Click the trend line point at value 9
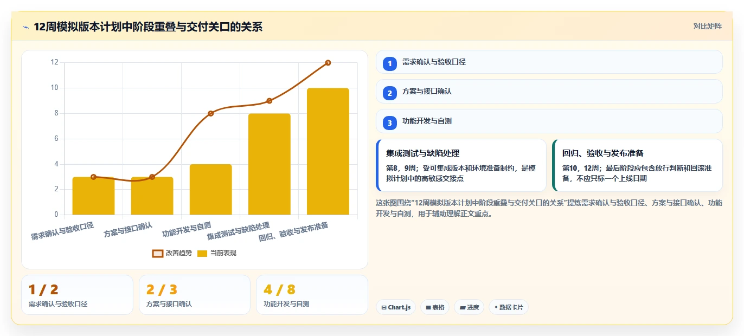Image resolution: width=744 pixels, height=336 pixels. pyautogui.click(x=269, y=101)
